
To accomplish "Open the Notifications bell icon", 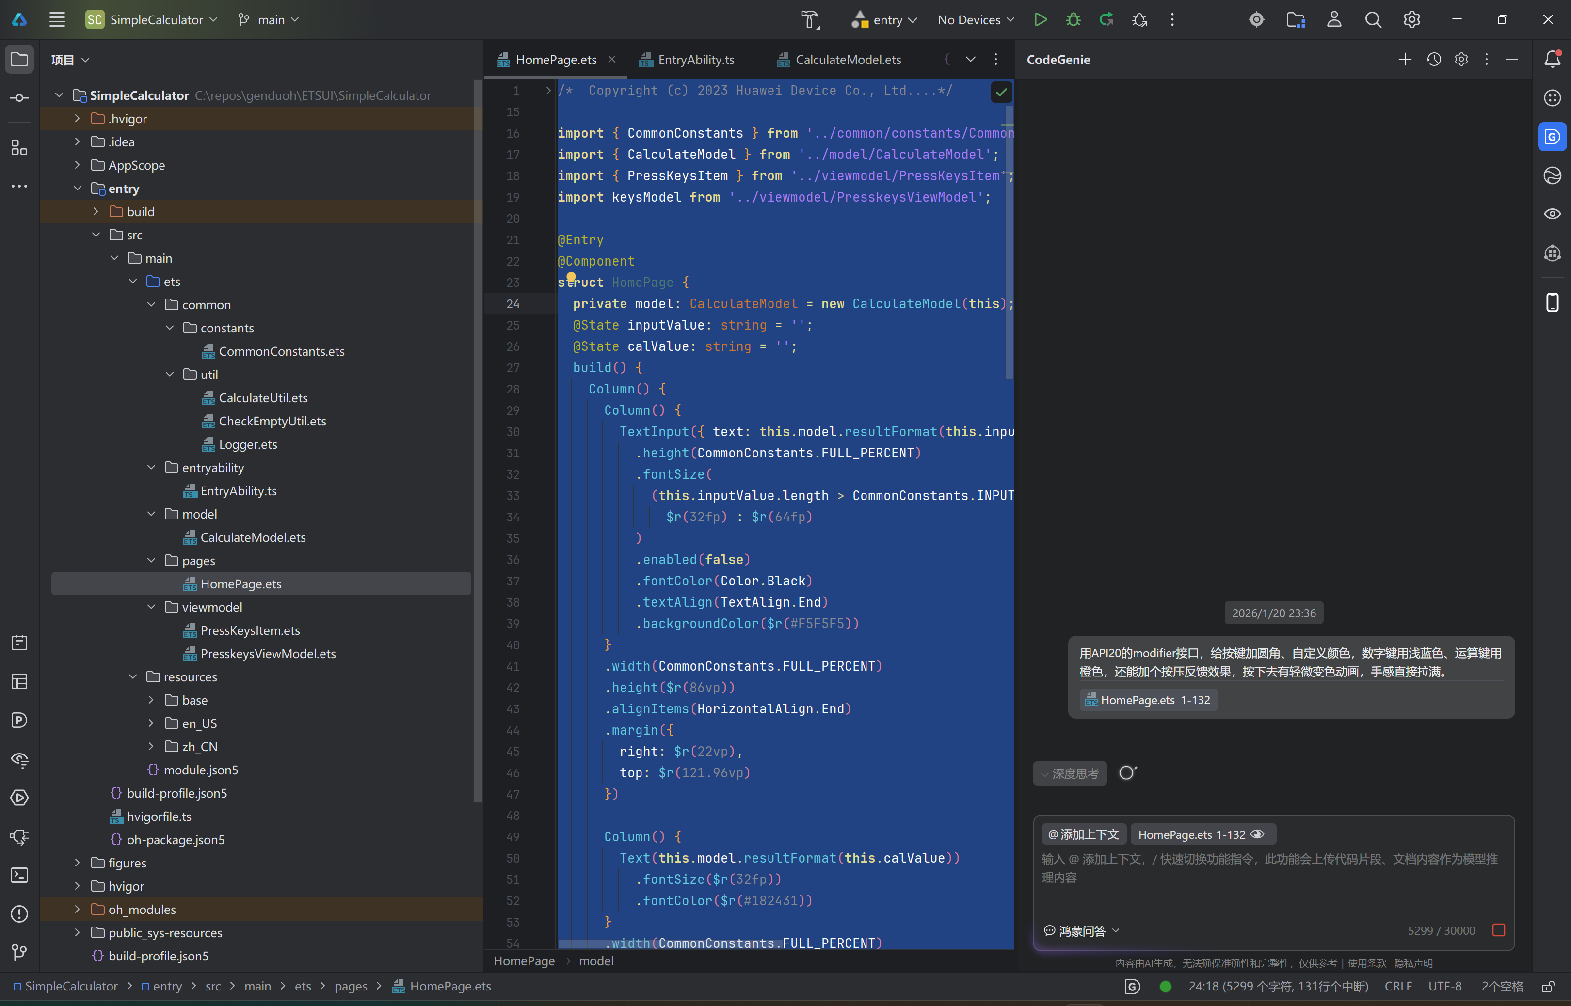I will coord(1552,60).
